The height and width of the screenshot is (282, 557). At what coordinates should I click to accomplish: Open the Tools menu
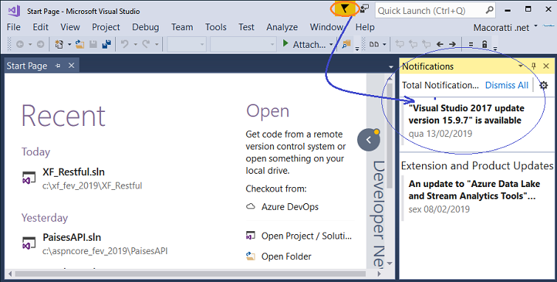(x=215, y=27)
